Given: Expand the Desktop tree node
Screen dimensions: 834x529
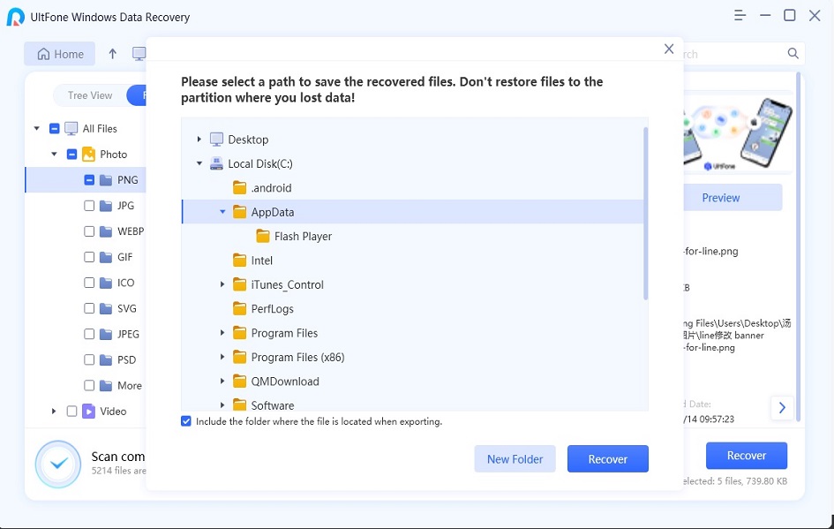Looking at the screenshot, I should [x=199, y=140].
